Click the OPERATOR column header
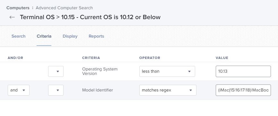Screen dimensions: 278x116 [x=150, y=58]
